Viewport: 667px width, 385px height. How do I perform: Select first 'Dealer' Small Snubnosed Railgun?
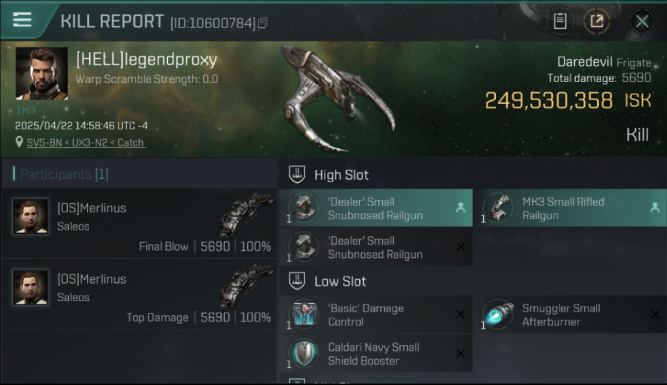click(x=376, y=208)
